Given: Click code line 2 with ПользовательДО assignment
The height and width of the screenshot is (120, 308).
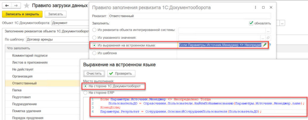Looking at the screenshot, I should click(x=206, y=103).
